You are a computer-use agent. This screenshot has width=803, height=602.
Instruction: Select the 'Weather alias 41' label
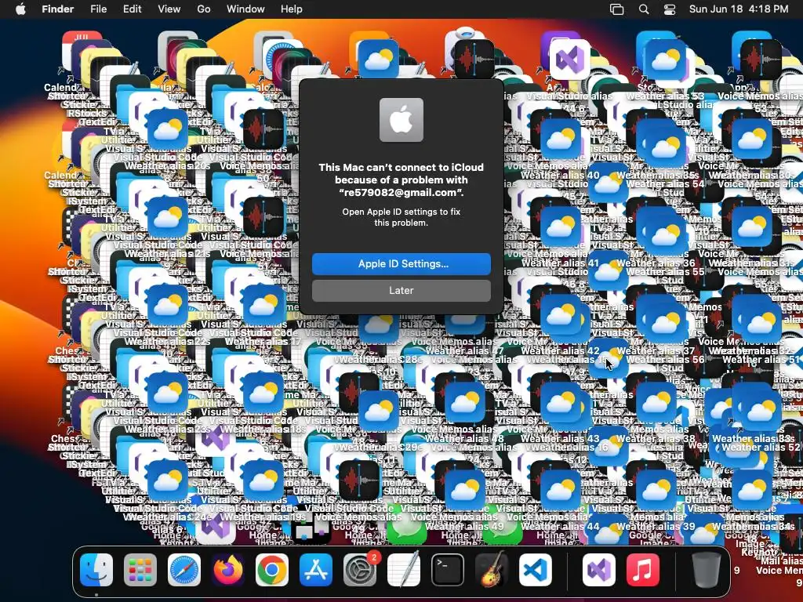point(560,263)
